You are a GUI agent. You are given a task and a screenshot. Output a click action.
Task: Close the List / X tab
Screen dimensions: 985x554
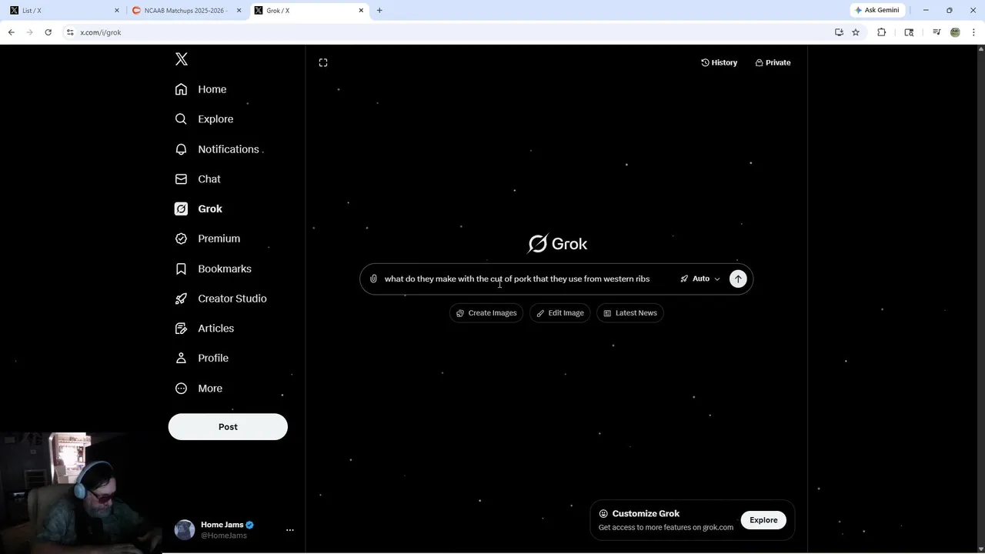(x=117, y=11)
